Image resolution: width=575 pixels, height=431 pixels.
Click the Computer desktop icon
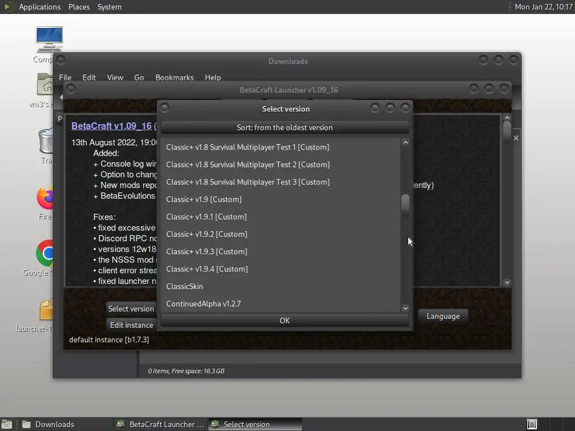coord(49,39)
